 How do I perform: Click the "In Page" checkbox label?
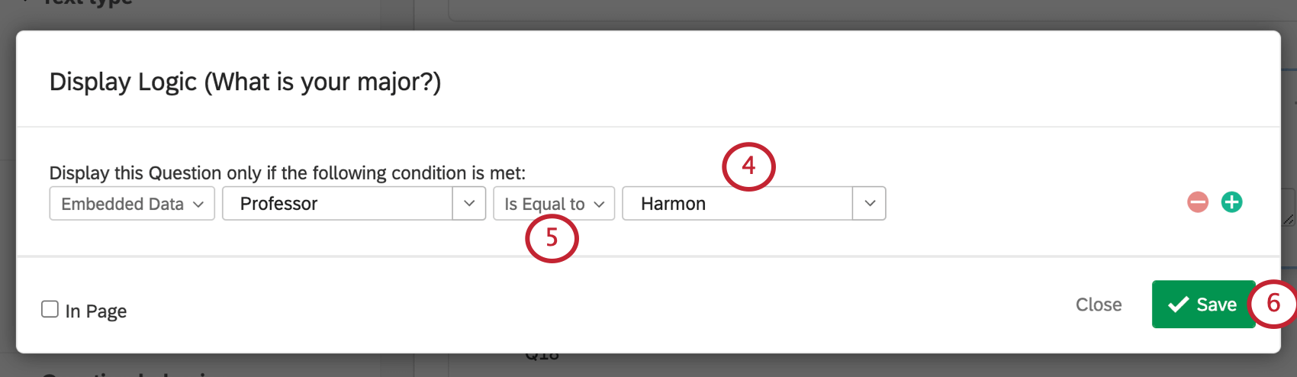96,311
